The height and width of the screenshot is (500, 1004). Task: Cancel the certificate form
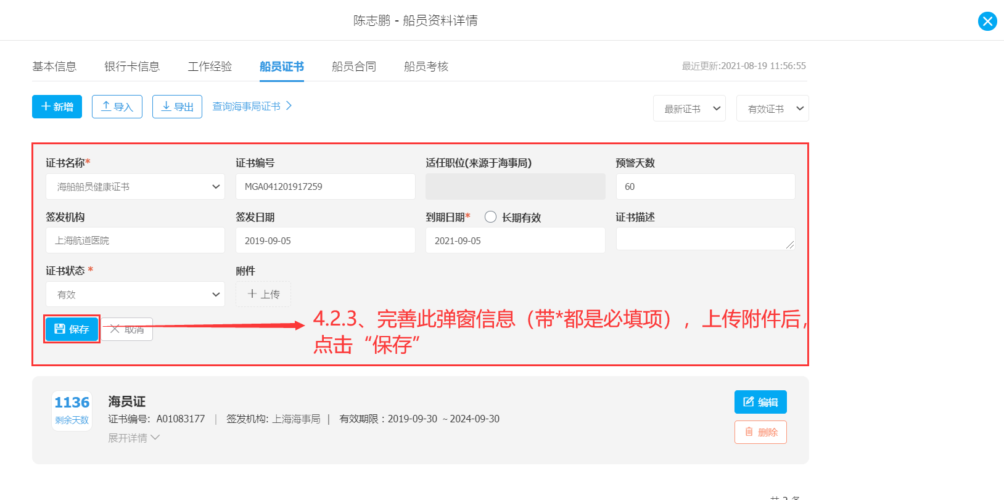pyautogui.click(x=127, y=329)
